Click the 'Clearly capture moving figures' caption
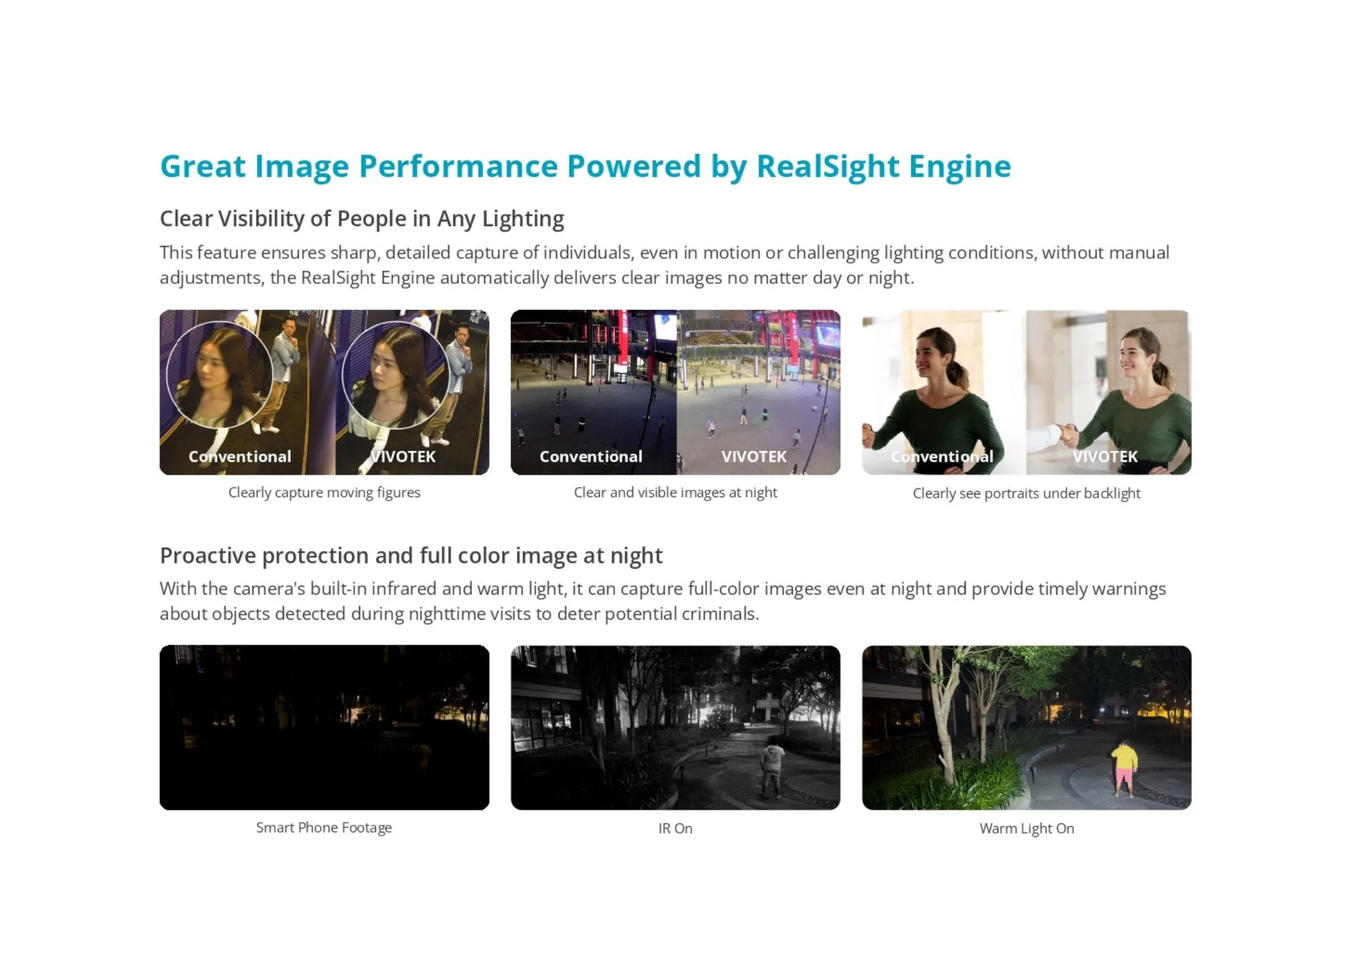Viewport: 1362px width, 963px height. (x=324, y=492)
